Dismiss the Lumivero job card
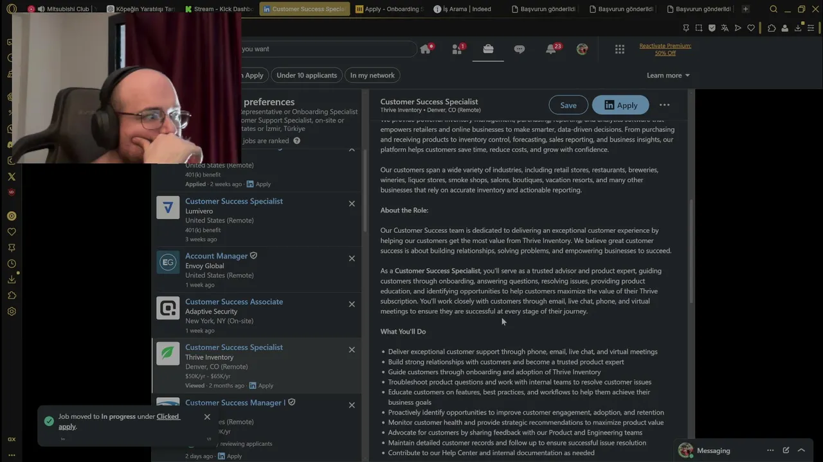823x462 pixels. (x=352, y=204)
